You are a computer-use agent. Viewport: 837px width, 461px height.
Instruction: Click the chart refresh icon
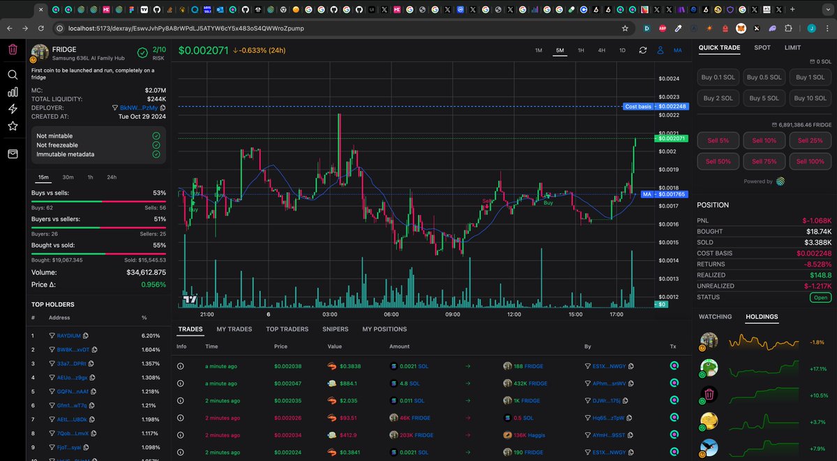click(x=642, y=50)
